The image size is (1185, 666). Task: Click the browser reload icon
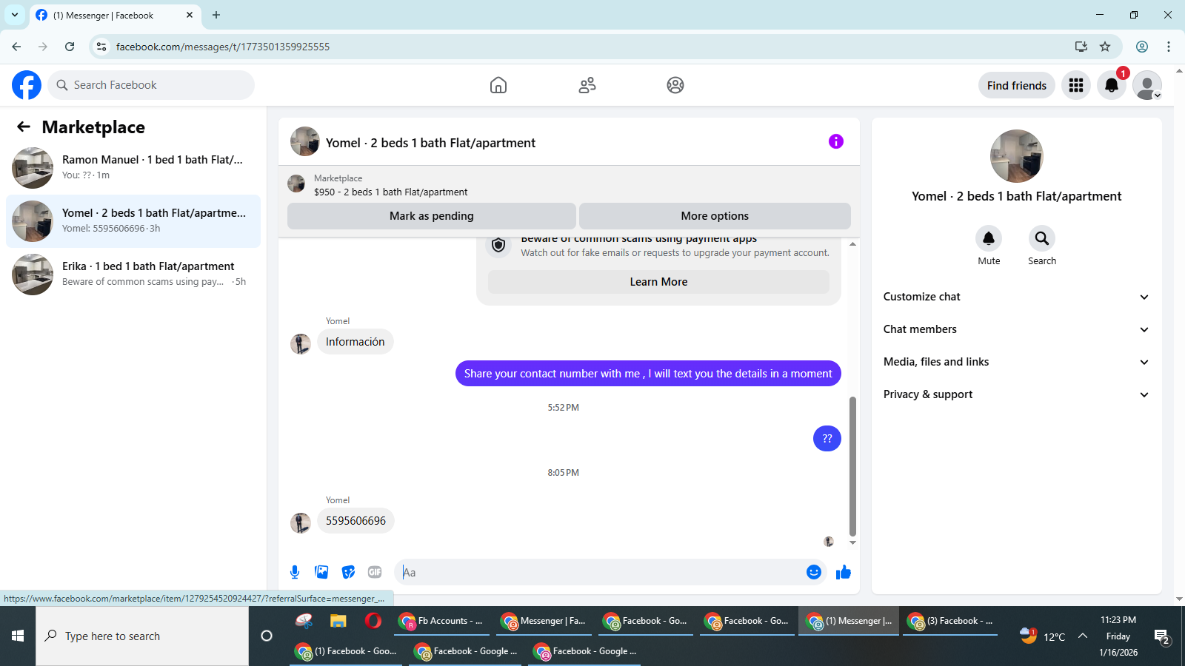coord(70,47)
